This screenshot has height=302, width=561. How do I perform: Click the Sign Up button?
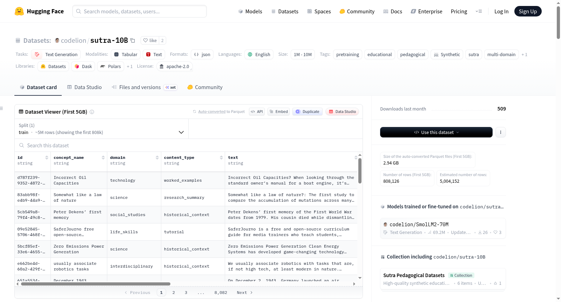tap(528, 11)
